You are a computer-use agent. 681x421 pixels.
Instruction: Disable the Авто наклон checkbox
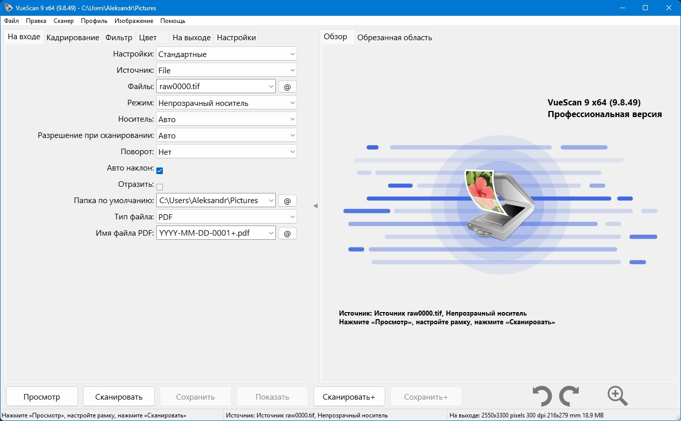[x=159, y=171]
